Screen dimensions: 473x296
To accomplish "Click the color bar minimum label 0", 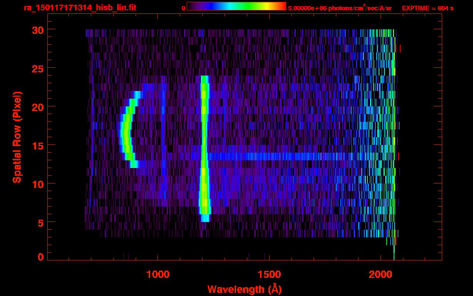I will 184,8.
